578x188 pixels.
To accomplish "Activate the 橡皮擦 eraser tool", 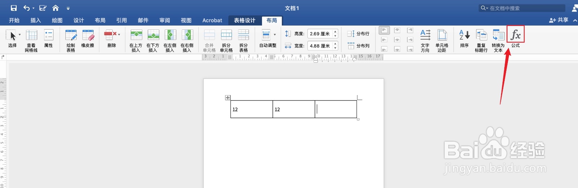I will 88,39.
